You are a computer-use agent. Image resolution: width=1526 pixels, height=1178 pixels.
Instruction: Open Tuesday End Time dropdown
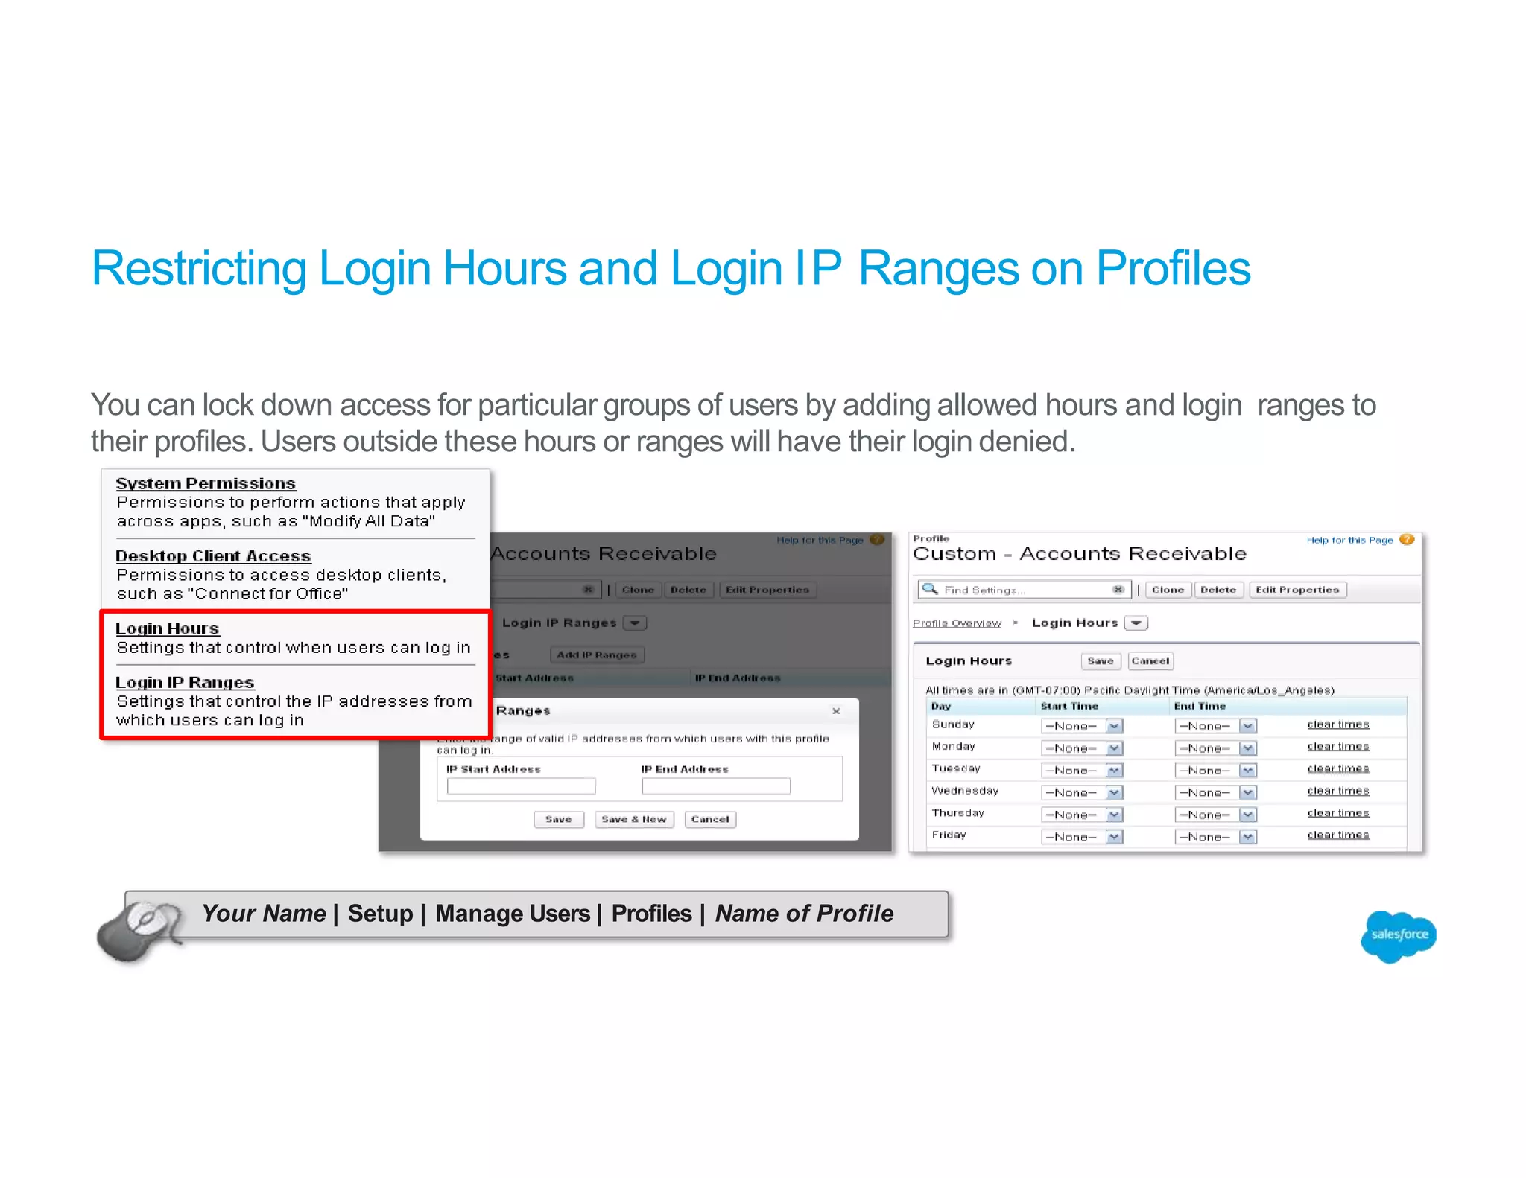pyautogui.click(x=1216, y=771)
